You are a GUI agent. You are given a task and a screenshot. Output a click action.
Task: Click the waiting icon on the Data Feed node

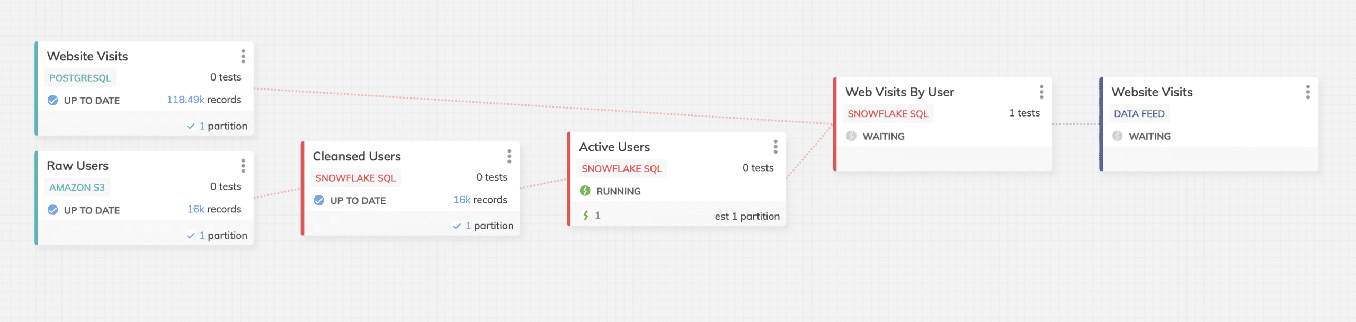coord(1118,136)
